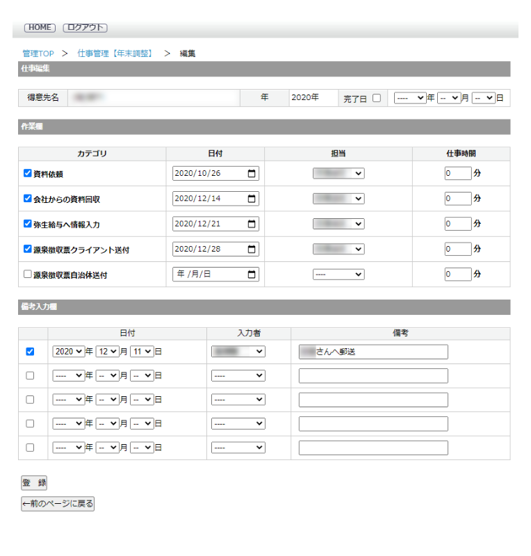
Task: Open calendar icon in 弥生給与へ情報入力 row
Action: (x=252, y=224)
